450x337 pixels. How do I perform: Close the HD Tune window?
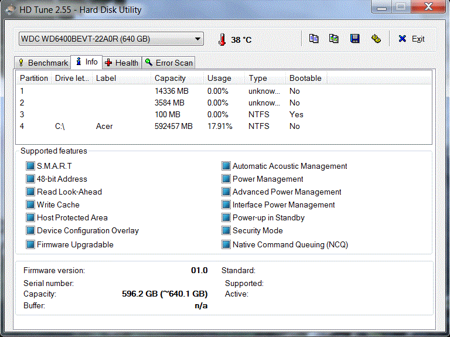(x=428, y=6)
